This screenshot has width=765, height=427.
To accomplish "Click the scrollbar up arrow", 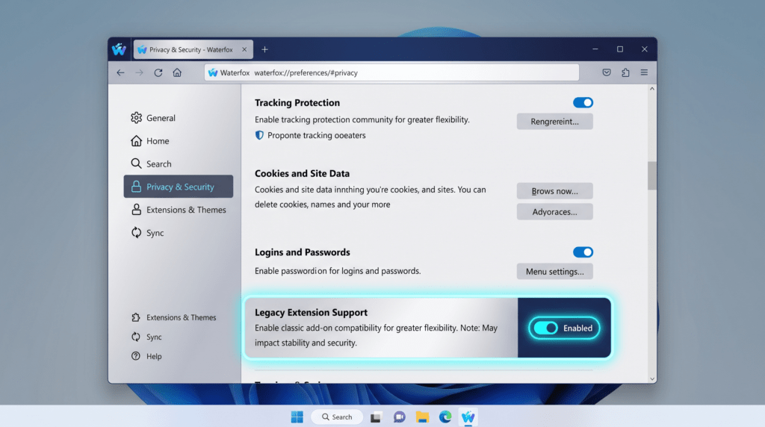I will click(651, 89).
